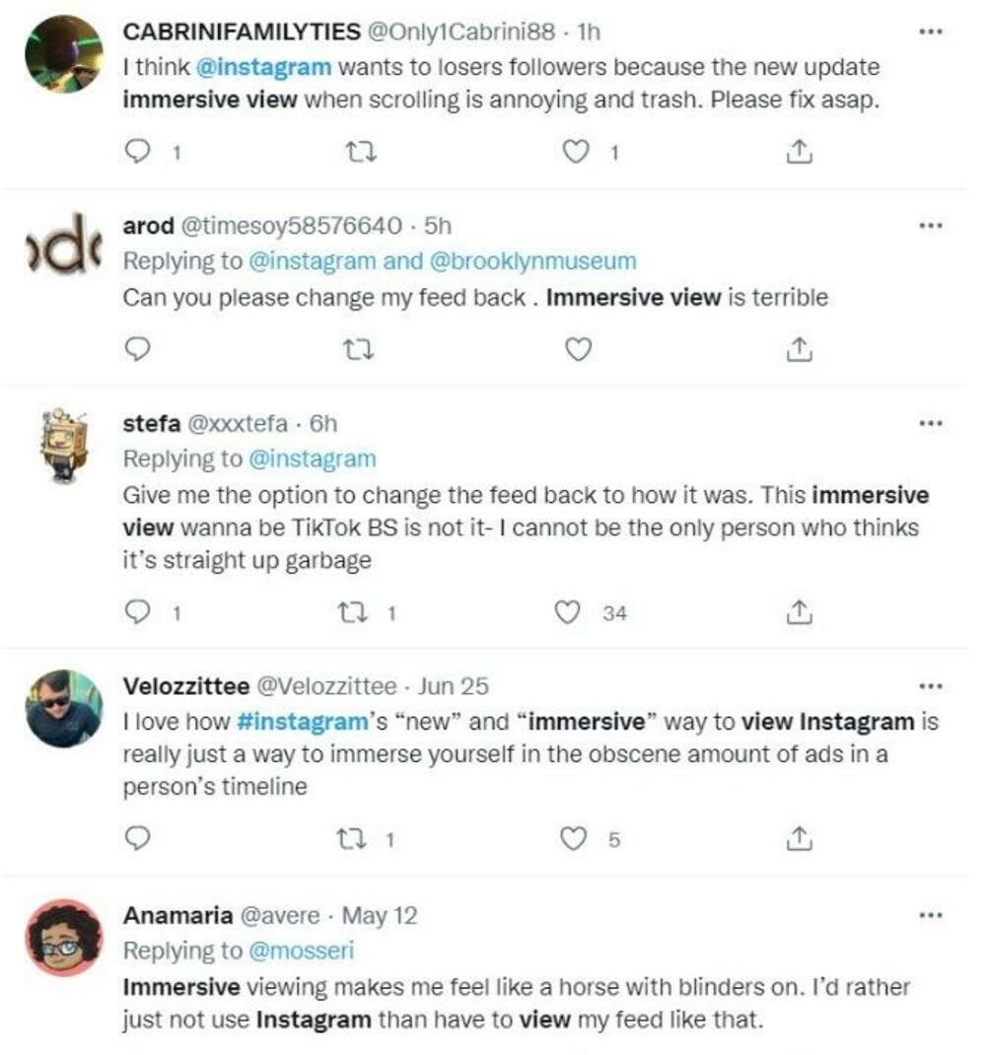This screenshot has width=986, height=1055.
Task: Open the @instagram mention in CABRINIFAMILYTIES tweet
Action: pyautogui.click(x=270, y=68)
